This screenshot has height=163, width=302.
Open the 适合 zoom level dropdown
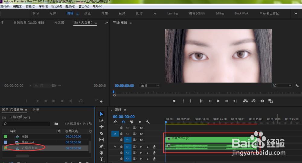149,86
